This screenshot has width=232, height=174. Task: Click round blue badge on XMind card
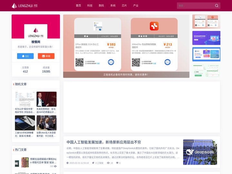click(168, 62)
